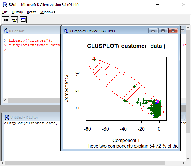Image resolution: width=191 pixels, height=166 pixels.
Task: Click the library("cluster") line in console
Action: (31, 40)
